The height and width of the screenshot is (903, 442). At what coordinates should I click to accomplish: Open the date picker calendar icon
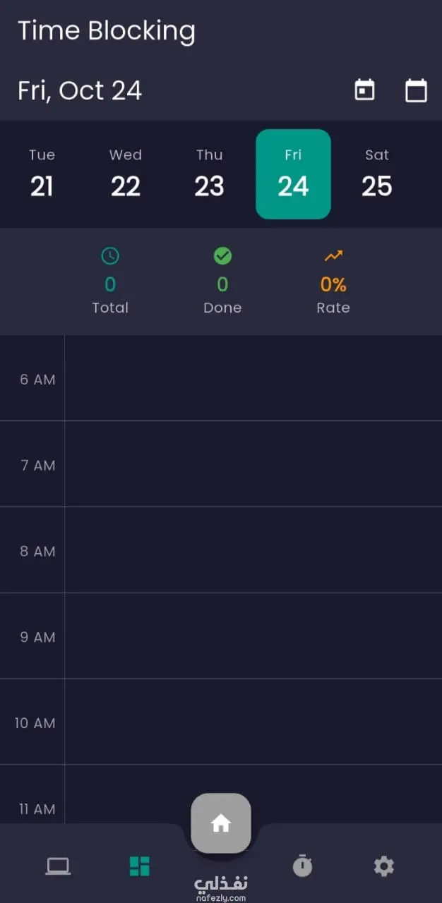click(416, 90)
